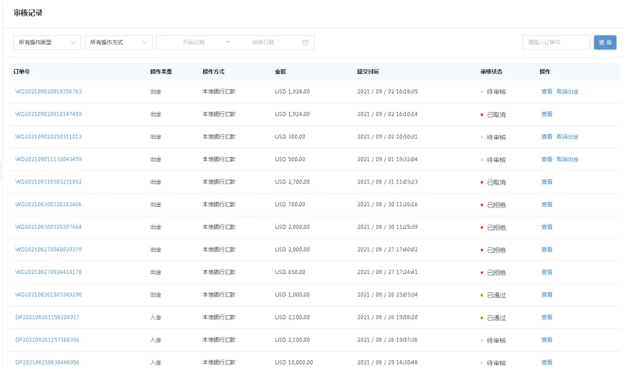Open order WD202108261503349298 link
The image size is (626, 367).
48,295
